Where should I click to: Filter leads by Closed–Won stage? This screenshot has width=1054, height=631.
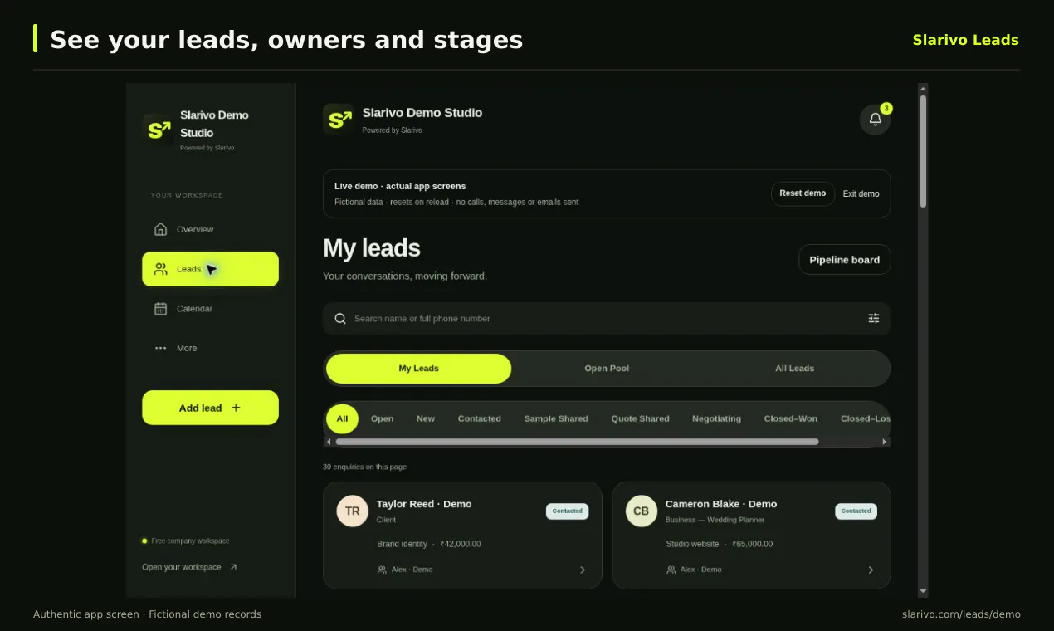(x=791, y=418)
